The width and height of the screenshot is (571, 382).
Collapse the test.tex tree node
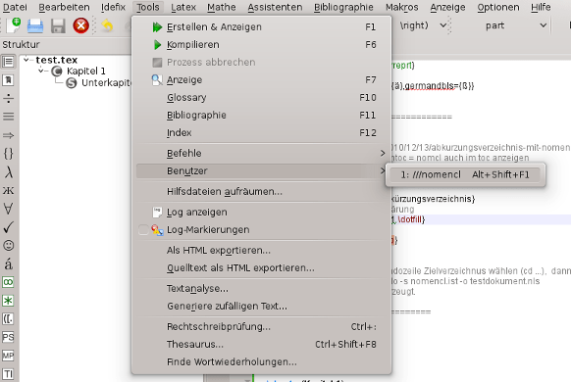click(26, 60)
